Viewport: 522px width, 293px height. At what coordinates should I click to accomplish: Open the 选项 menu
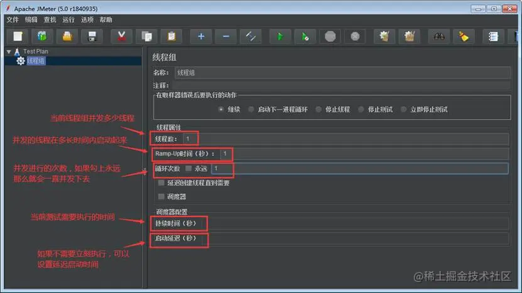[x=87, y=20]
